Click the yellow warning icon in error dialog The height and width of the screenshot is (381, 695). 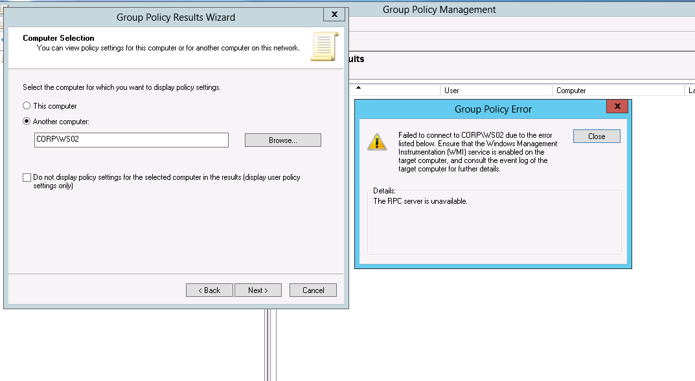click(377, 142)
